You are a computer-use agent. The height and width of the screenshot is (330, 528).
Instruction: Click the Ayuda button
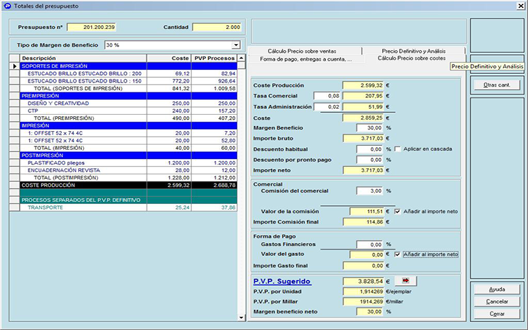coord(497,289)
